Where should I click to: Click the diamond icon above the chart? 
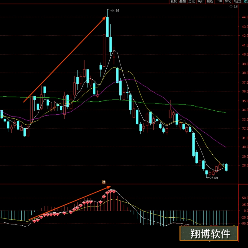pos(231,7)
